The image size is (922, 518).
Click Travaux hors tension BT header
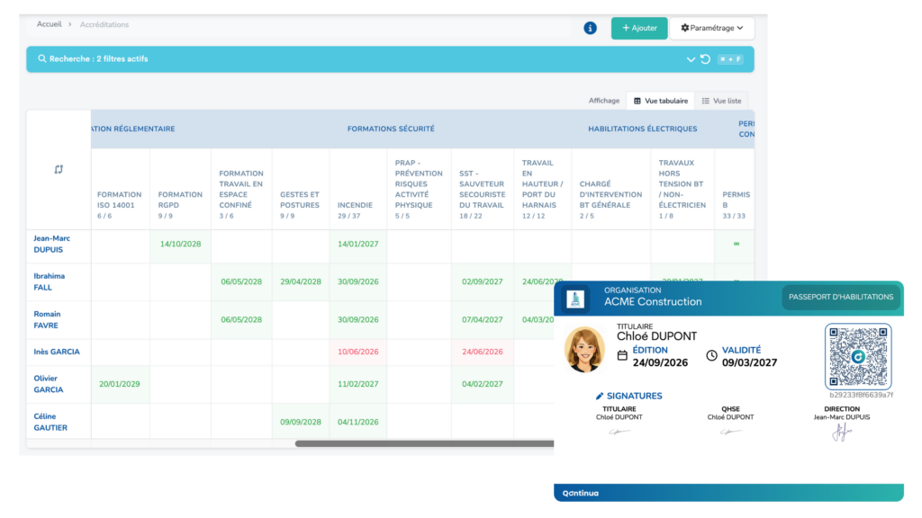[682, 189]
